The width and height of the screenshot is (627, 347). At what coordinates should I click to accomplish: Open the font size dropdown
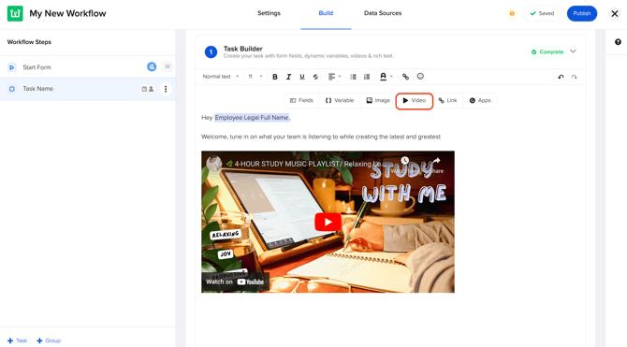pos(255,77)
